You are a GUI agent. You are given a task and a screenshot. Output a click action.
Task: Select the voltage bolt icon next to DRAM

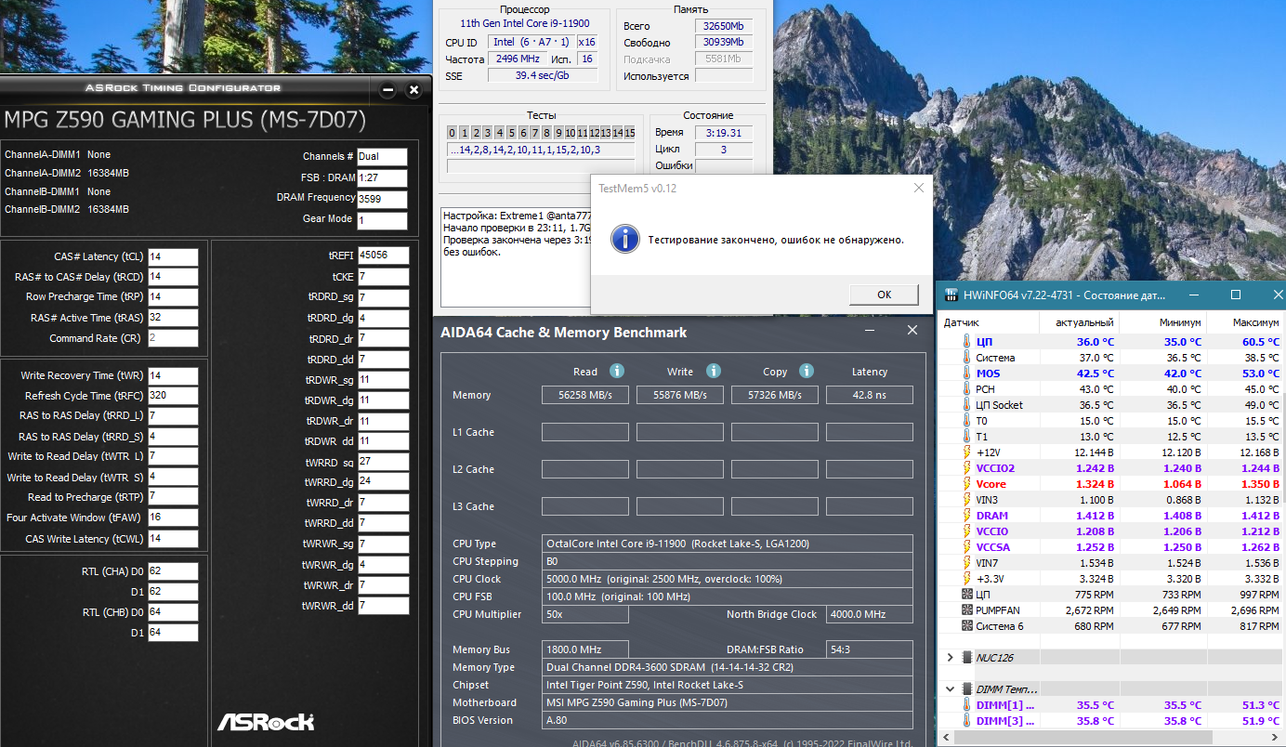pyautogui.click(x=966, y=516)
